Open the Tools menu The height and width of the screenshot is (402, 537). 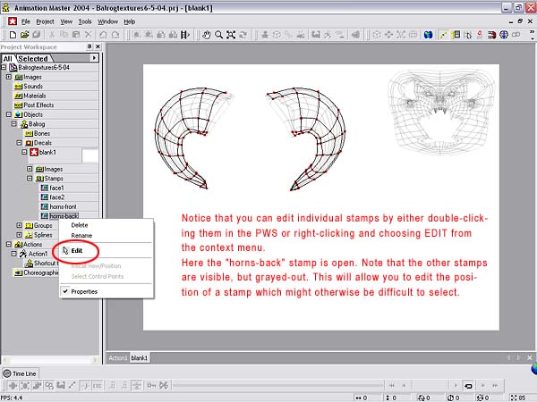[x=85, y=21]
